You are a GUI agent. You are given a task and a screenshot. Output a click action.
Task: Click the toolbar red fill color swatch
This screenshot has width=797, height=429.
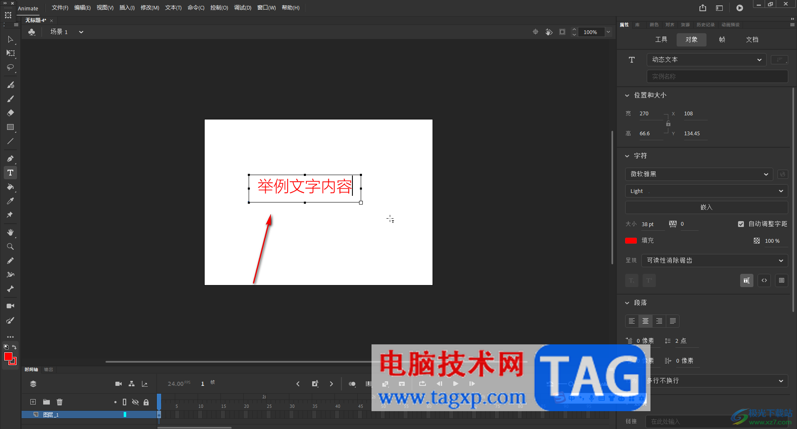coord(8,356)
